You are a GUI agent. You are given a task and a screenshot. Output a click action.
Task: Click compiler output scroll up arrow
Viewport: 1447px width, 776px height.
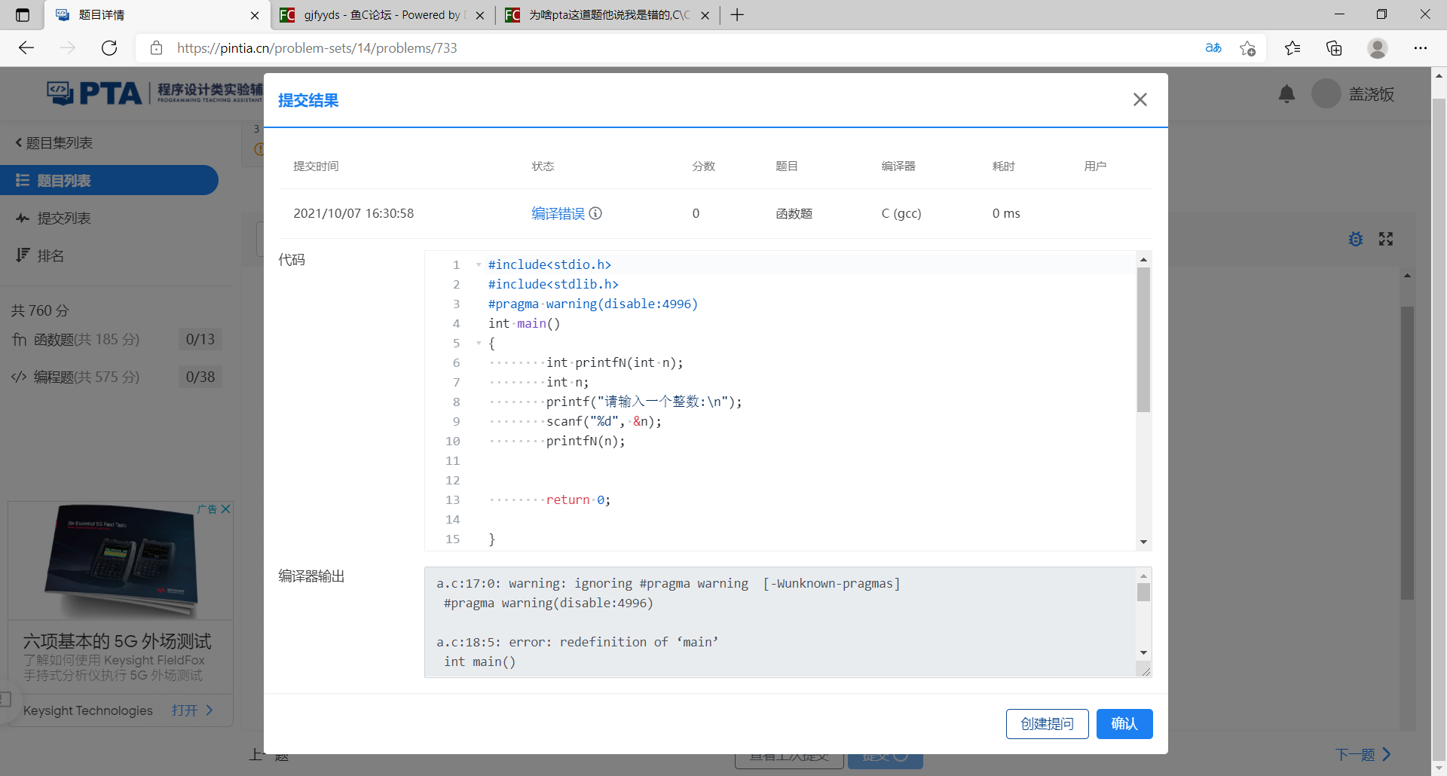tap(1143, 576)
